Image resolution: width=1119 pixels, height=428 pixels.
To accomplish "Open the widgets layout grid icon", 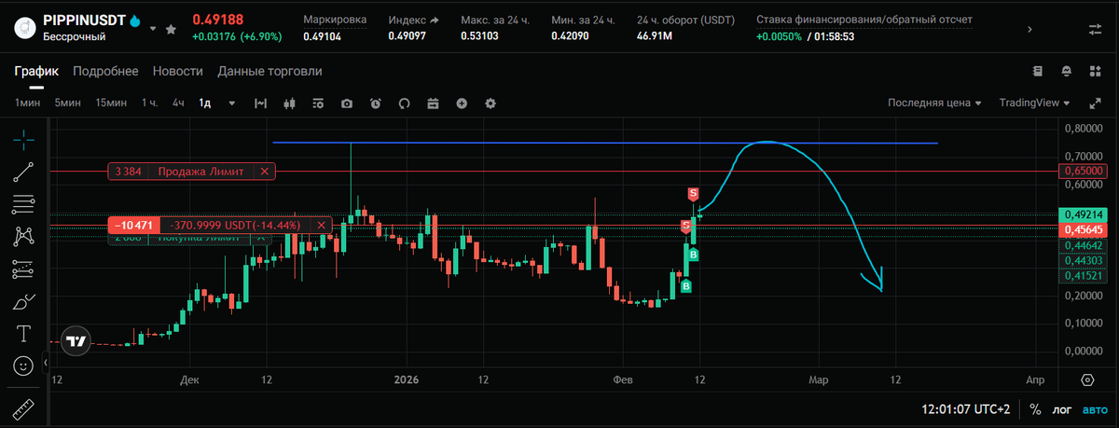I will pos(1095,71).
